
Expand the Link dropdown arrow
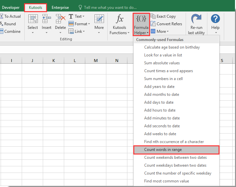coord(84,31)
